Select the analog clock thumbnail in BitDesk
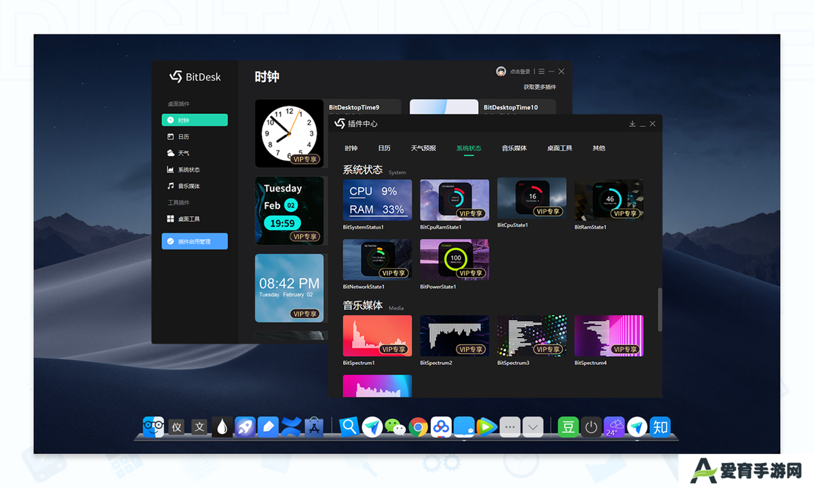This screenshot has width=814, height=488. 289,134
